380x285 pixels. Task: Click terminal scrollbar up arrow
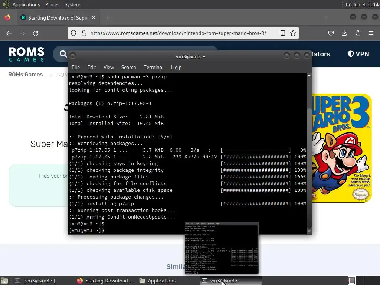pos(309,75)
